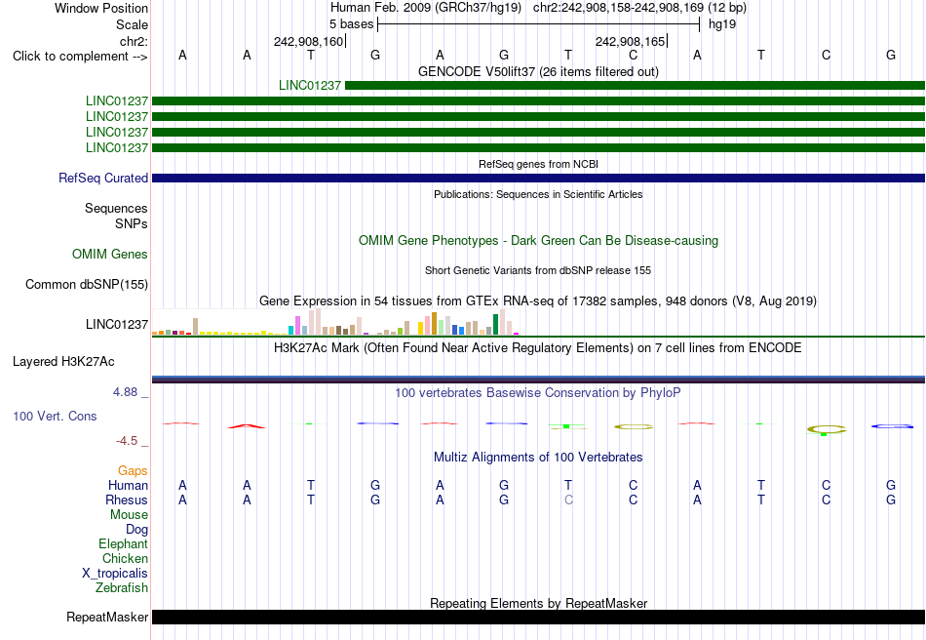This screenshot has height=640, width=926.
Task: Click the GTEx tissue expression bar chart
Action: point(335,322)
